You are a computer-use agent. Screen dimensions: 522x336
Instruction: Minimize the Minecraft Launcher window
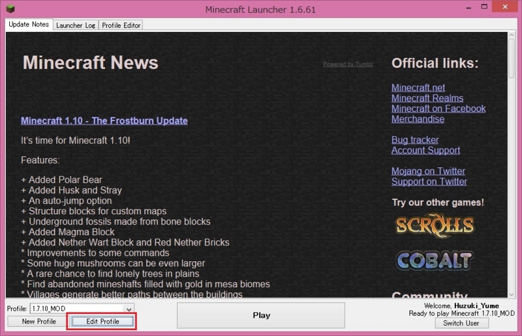tap(468, 7)
